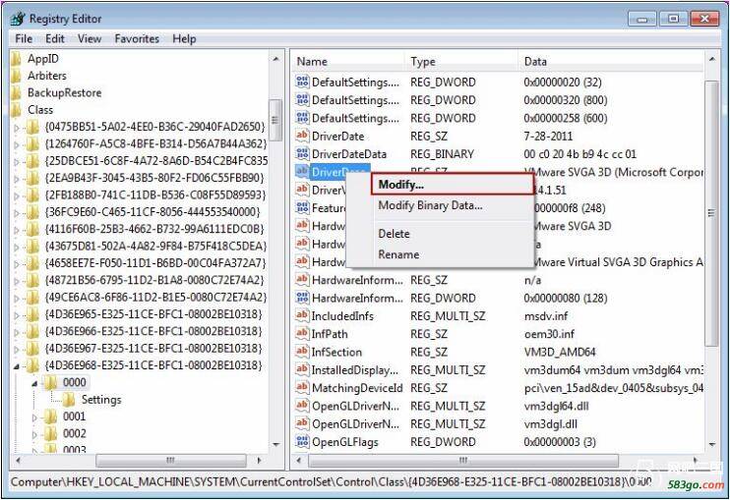Viewport: 730px width, 500px height.
Task: Click the Class folder icon
Action: [x=17, y=110]
